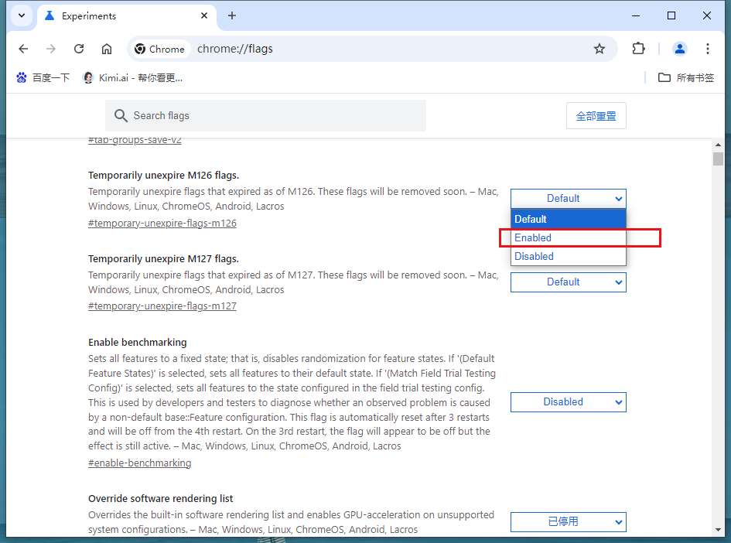Open the #temporary-unexpire-flags-m127 link
Image resolution: width=731 pixels, height=543 pixels.
[x=162, y=306]
